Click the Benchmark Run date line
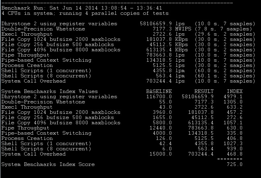Screen dimensions: 261x178 (x=82, y=8)
